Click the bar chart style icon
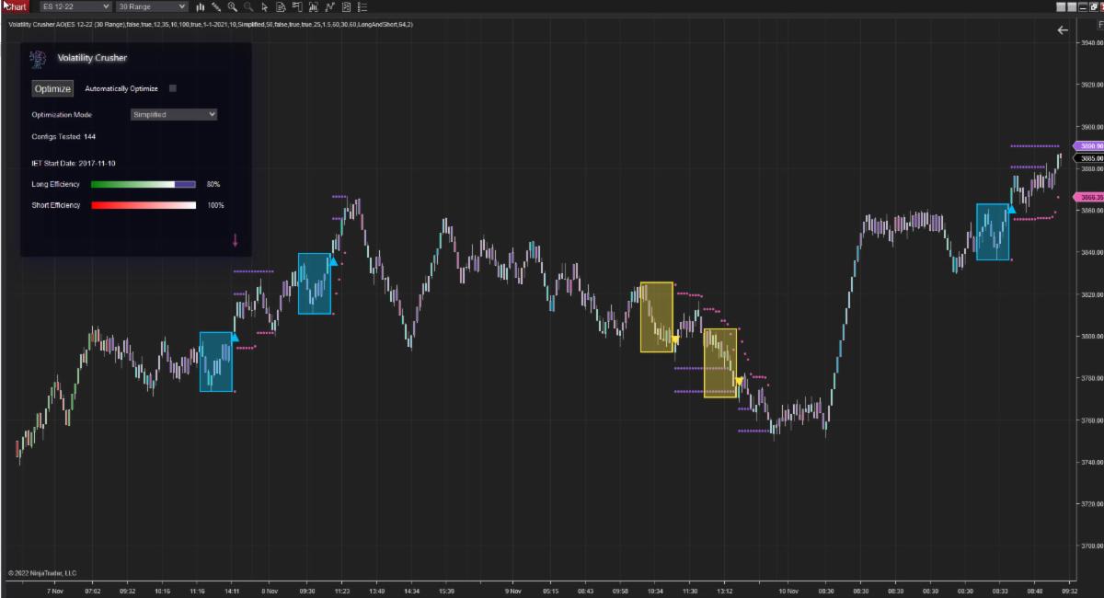This screenshot has width=1104, height=598. (x=201, y=7)
